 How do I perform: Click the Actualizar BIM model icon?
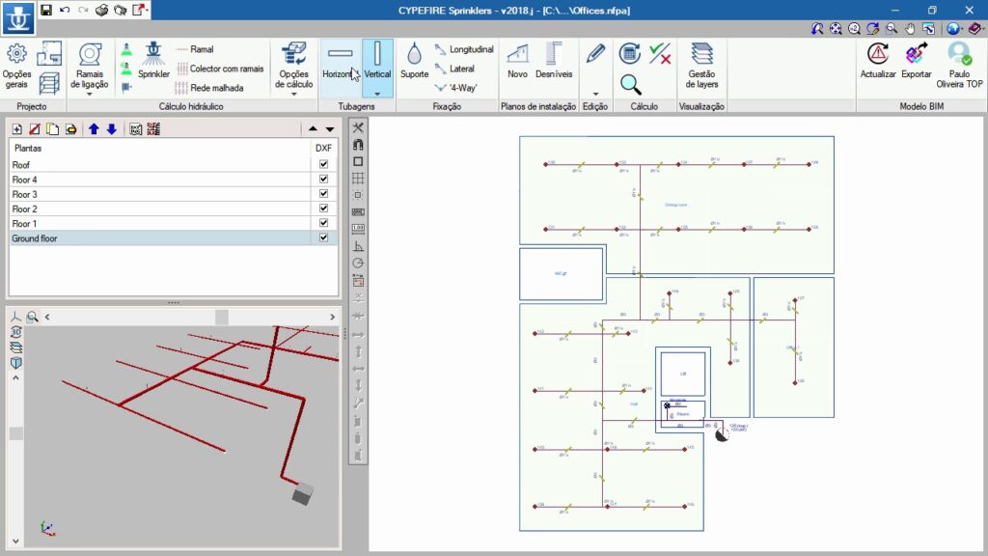[x=878, y=62]
